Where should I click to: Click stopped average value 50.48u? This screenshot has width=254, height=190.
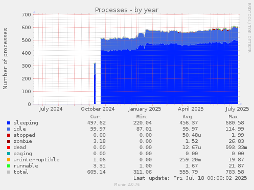click(192, 135)
